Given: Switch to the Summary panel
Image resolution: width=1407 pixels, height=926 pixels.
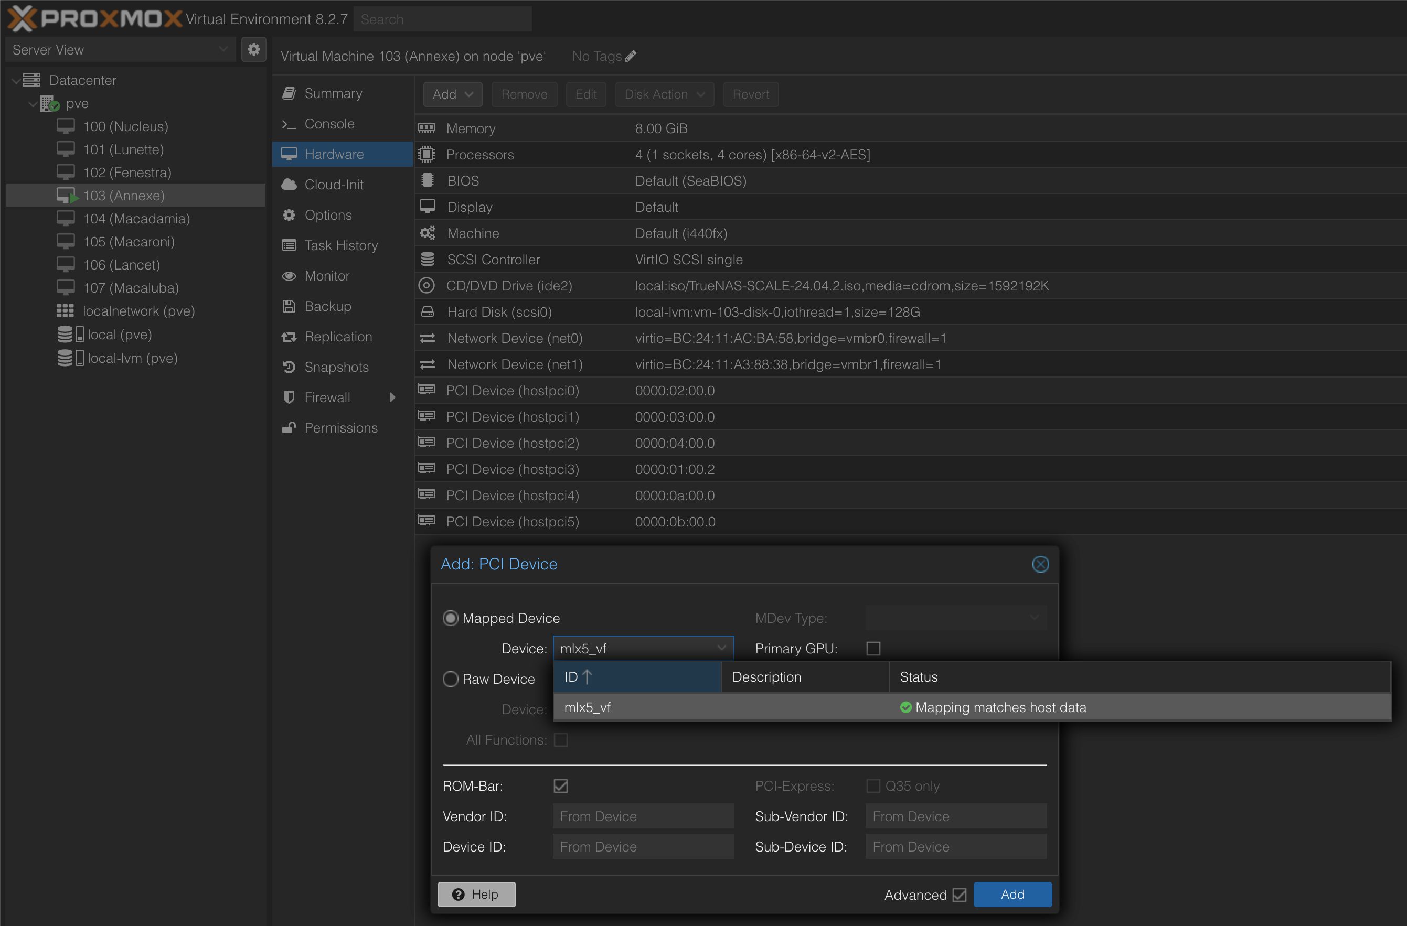Looking at the screenshot, I should 333,93.
